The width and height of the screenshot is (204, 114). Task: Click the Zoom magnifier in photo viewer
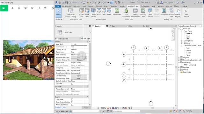tap(19, 8)
